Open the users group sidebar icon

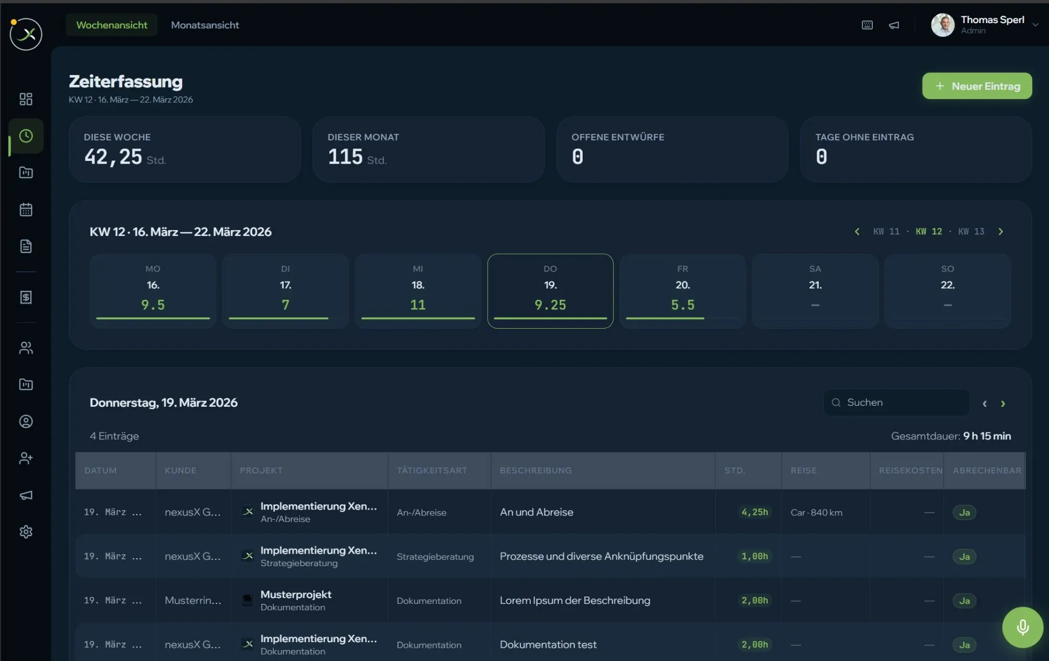tap(26, 348)
